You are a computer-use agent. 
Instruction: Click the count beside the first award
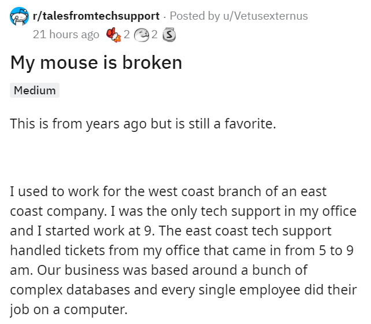[x=127, y=34]
